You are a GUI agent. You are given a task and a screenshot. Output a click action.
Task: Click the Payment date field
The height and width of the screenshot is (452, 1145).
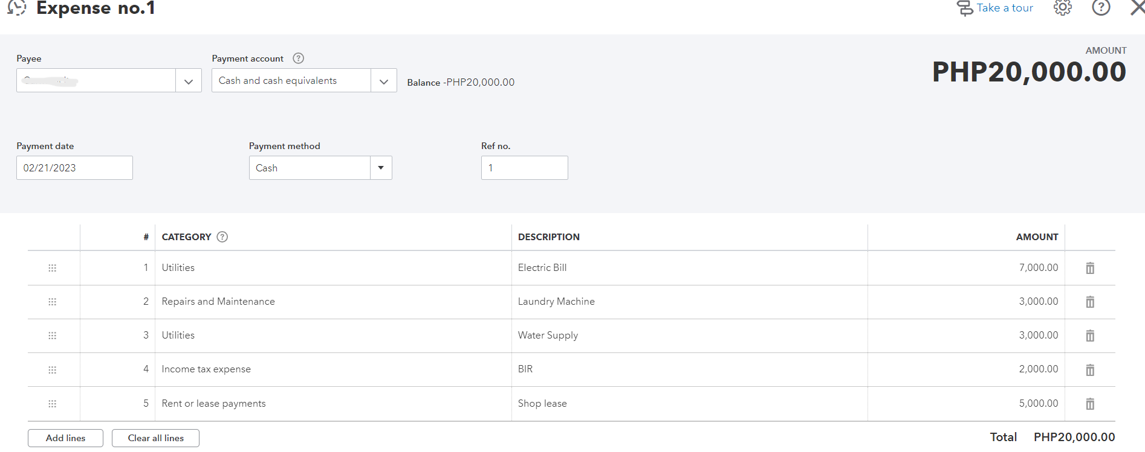(x=74, y=168)
